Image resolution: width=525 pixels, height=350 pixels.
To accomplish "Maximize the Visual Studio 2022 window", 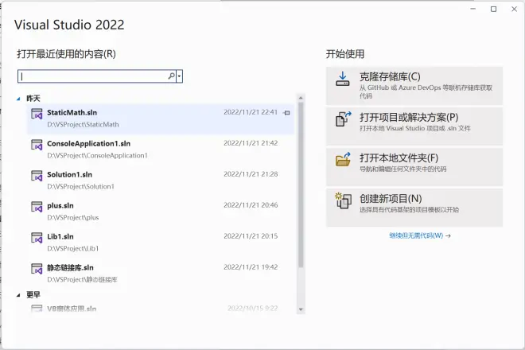I will tap(493, 9).
